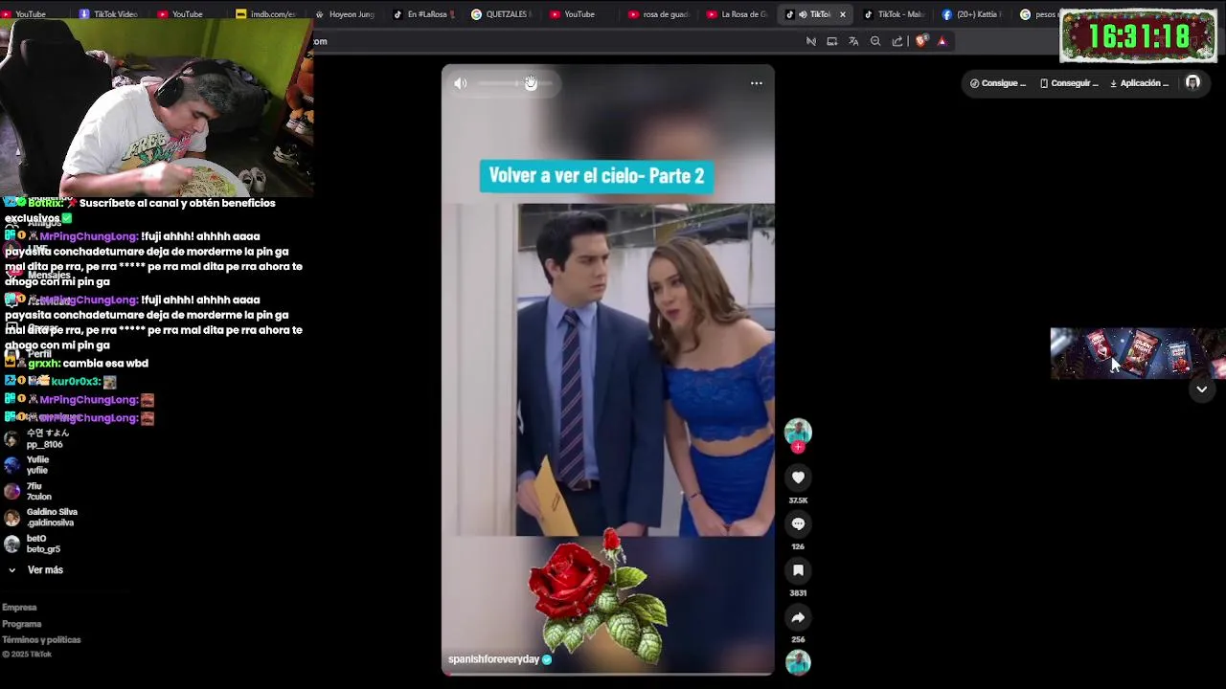
Task: Open comments via the speech bubble icon
Action: [798, 523]
